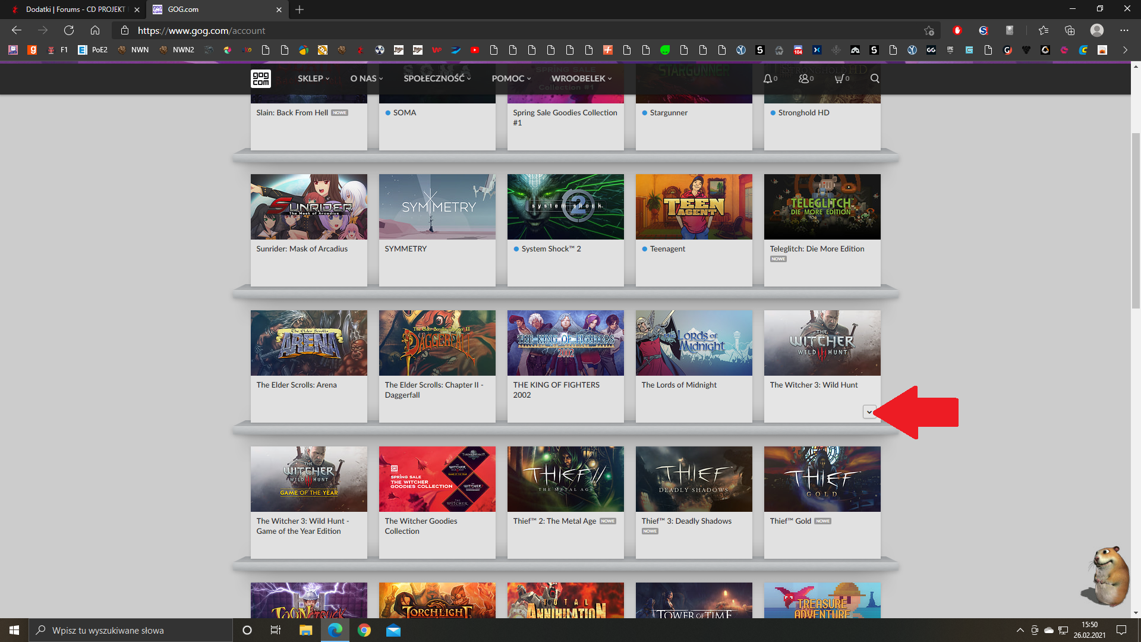This screenshot has width=1141, height=642.
Task: Show more bookmarks overflow chevron
Action: point(1125,50)
